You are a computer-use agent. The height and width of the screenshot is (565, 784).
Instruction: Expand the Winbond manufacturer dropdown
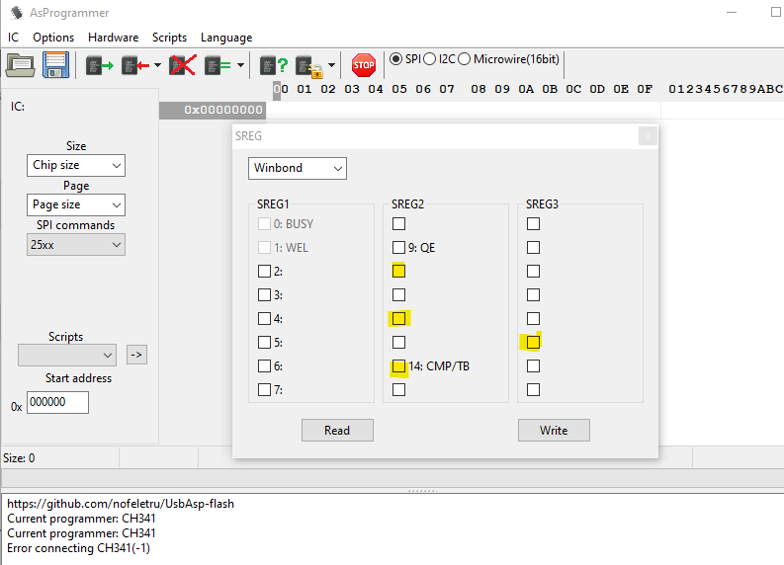(298, 168)
